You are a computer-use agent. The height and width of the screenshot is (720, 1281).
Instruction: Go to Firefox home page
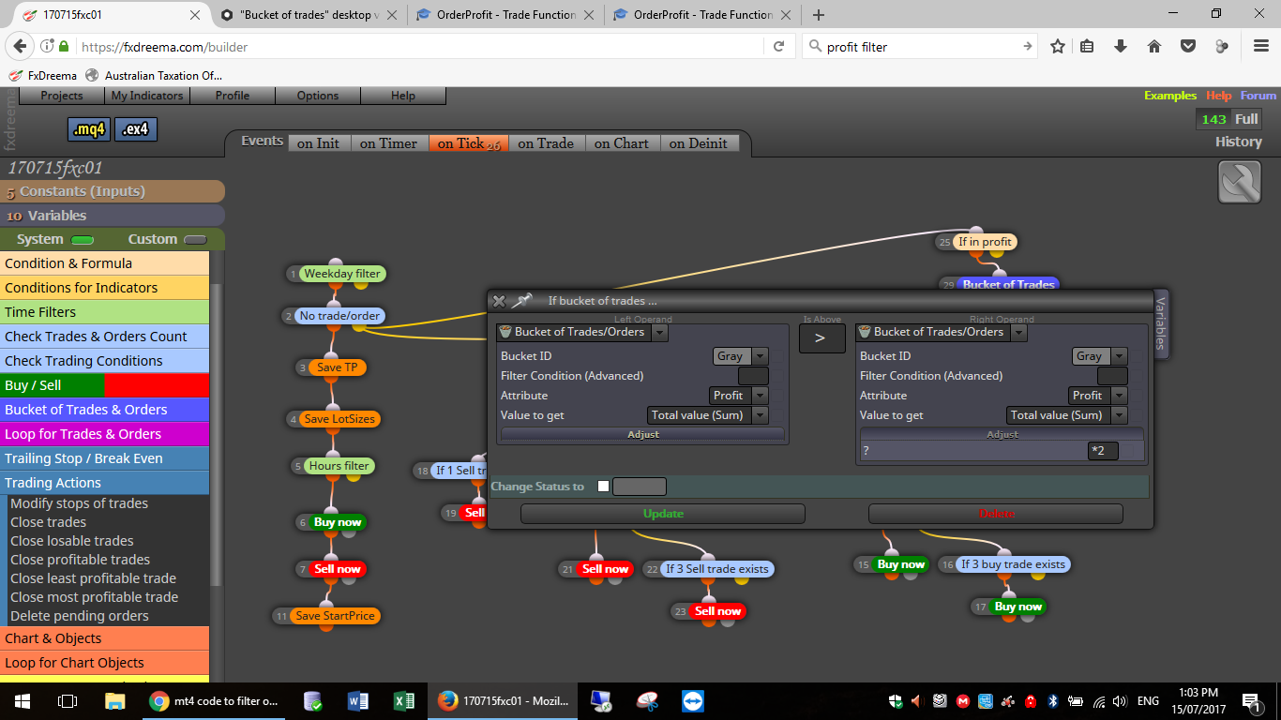coord(1154,46)
